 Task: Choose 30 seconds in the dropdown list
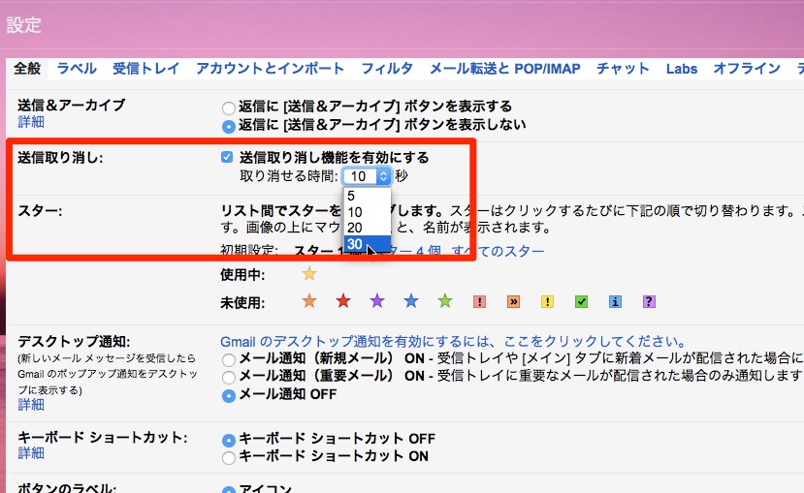pyautogui.click(x=356, y=244)
